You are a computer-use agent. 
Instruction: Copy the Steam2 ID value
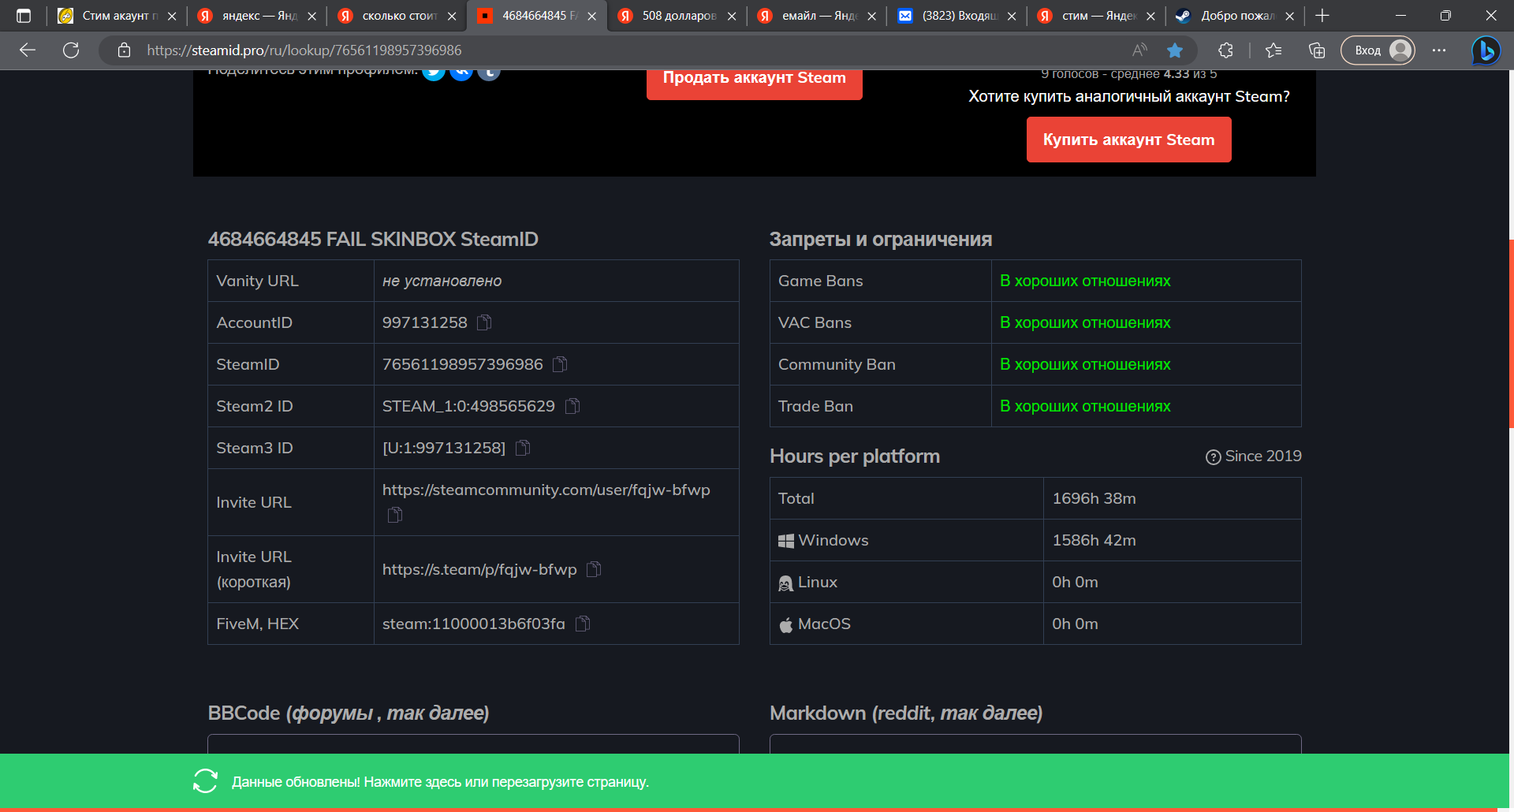coord(572,406)
